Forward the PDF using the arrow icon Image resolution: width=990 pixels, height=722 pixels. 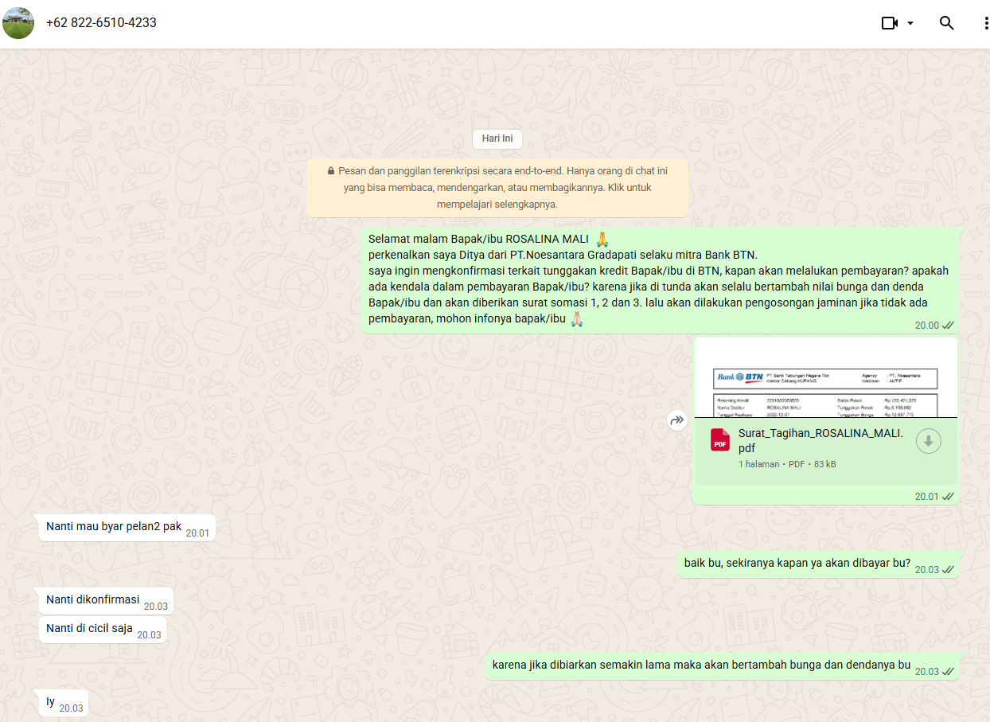pos(677,420)
